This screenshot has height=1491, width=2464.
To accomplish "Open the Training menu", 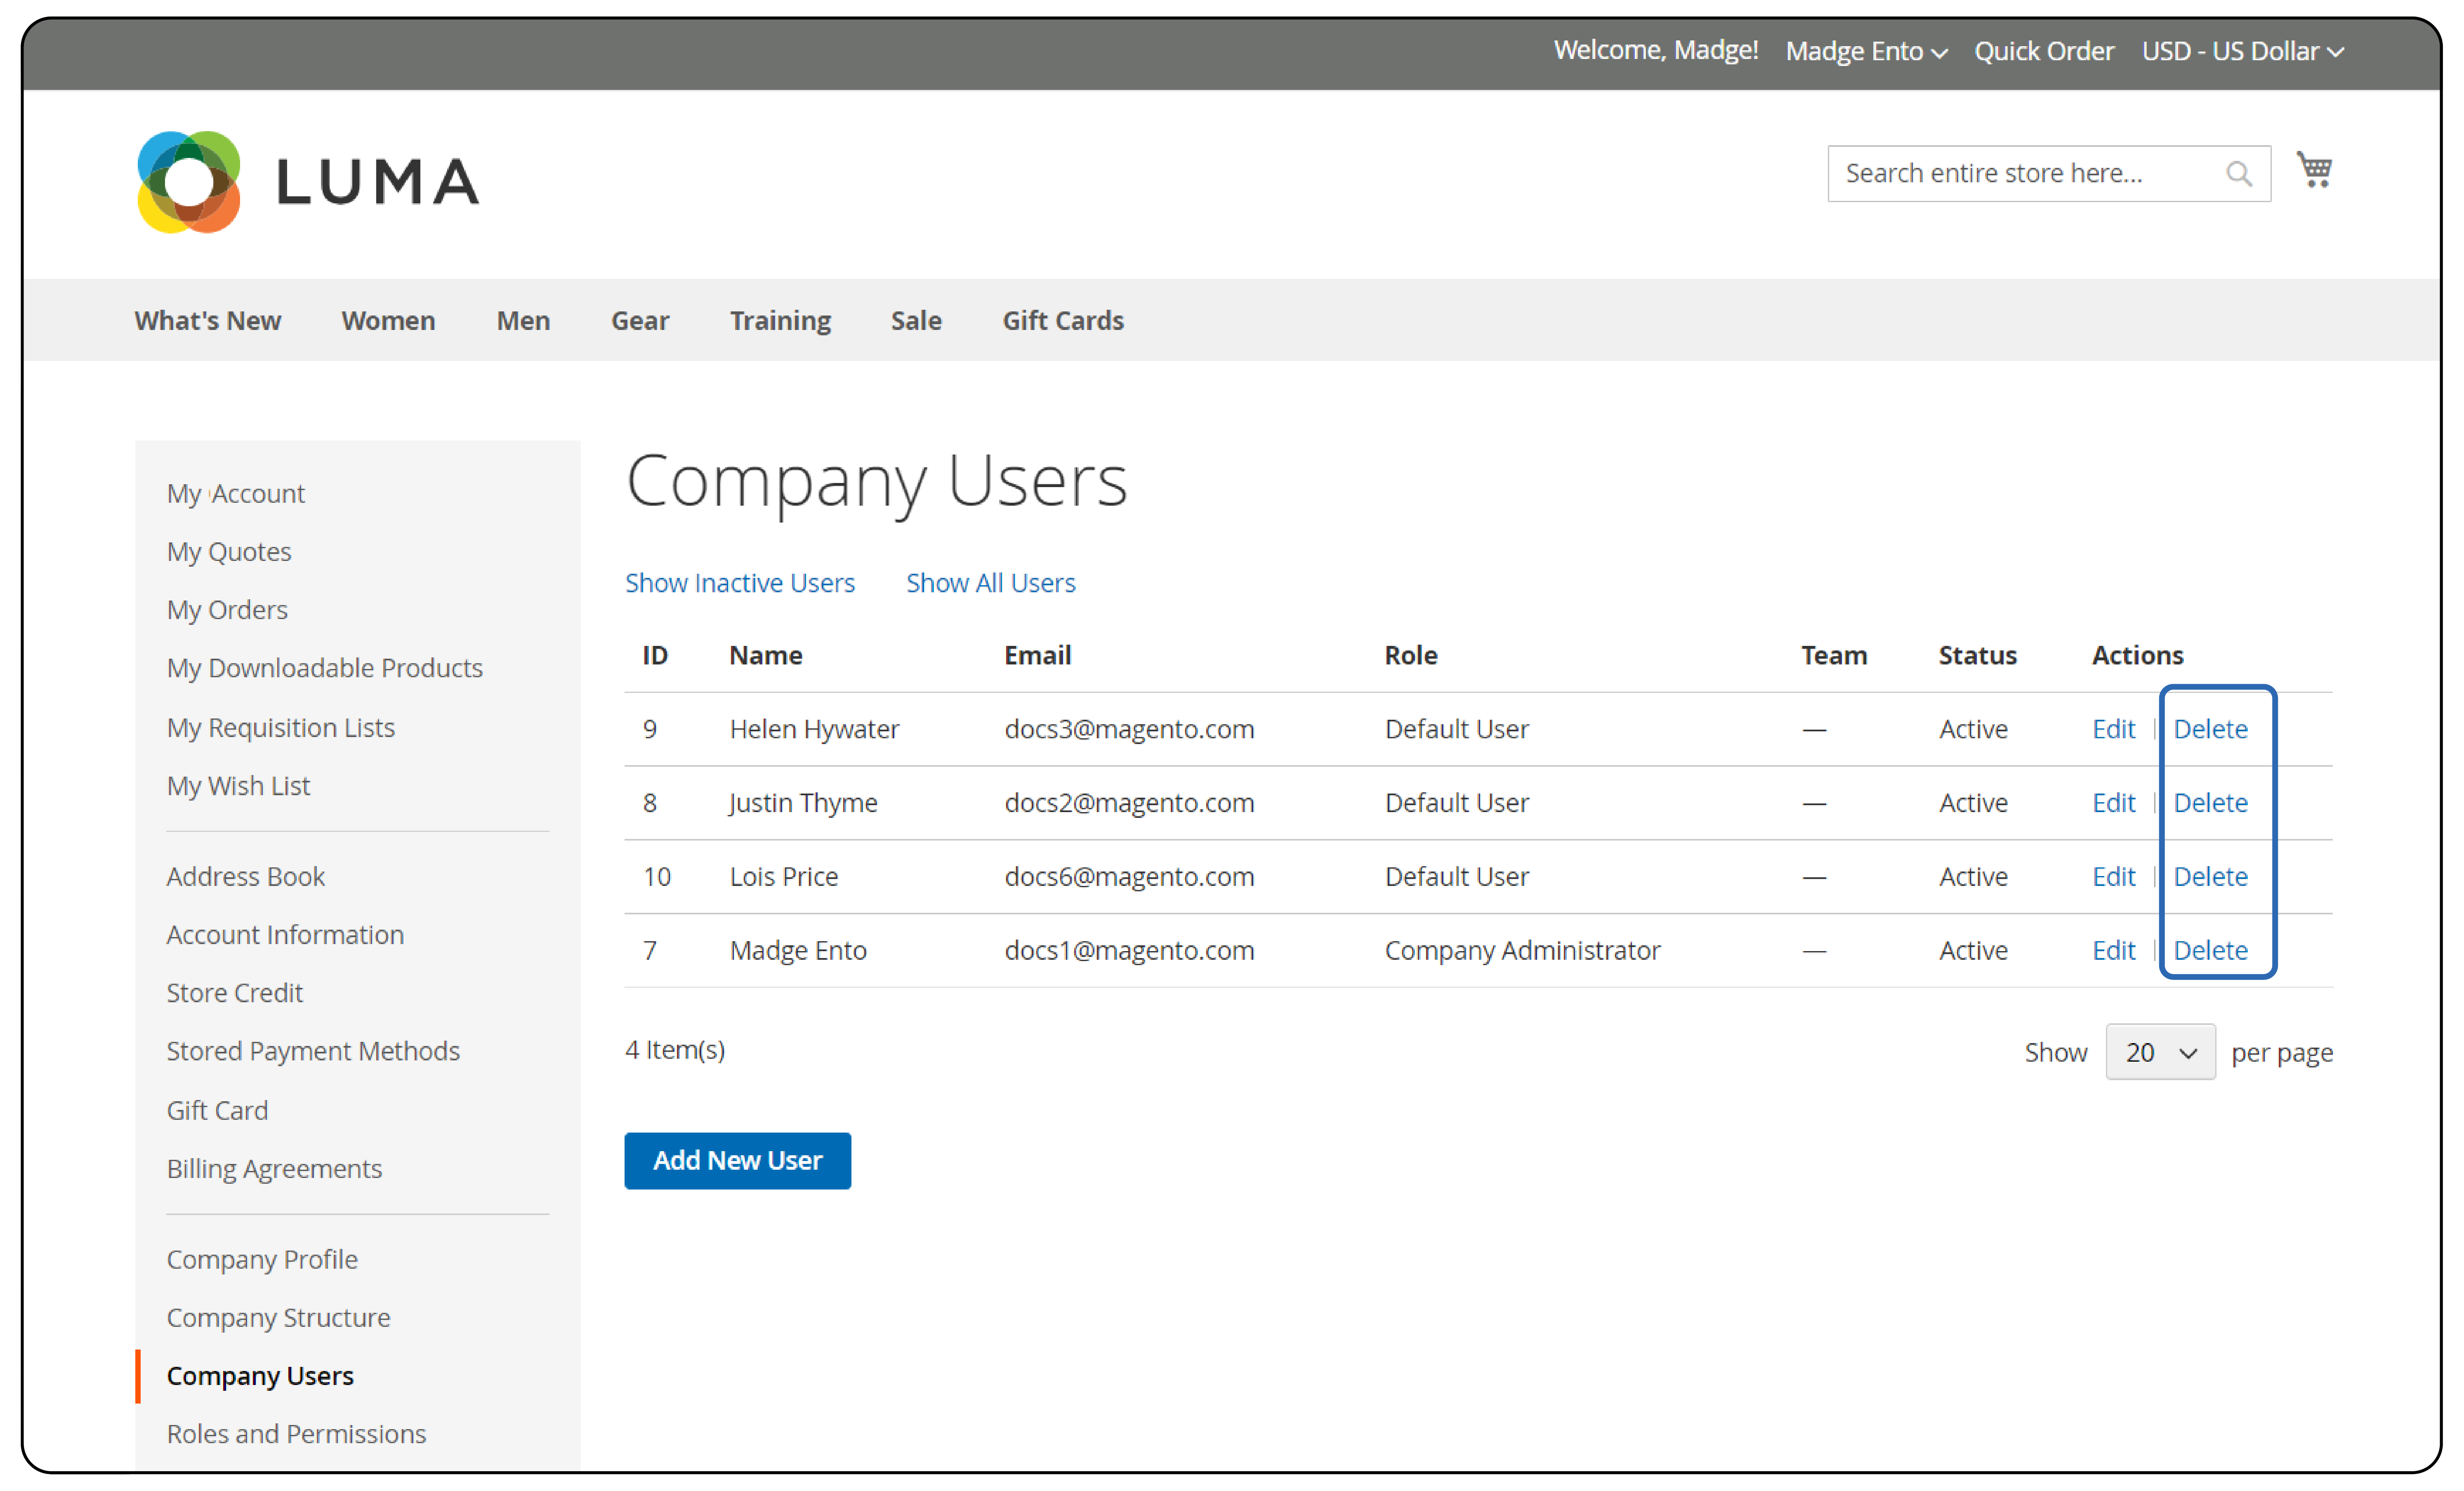I will pos(780,320).
